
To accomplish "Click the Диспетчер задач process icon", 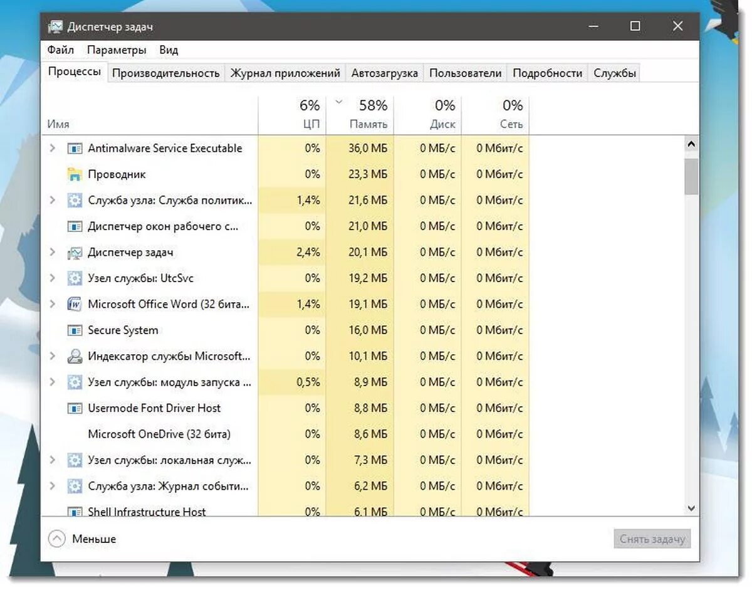I will 75,253.
